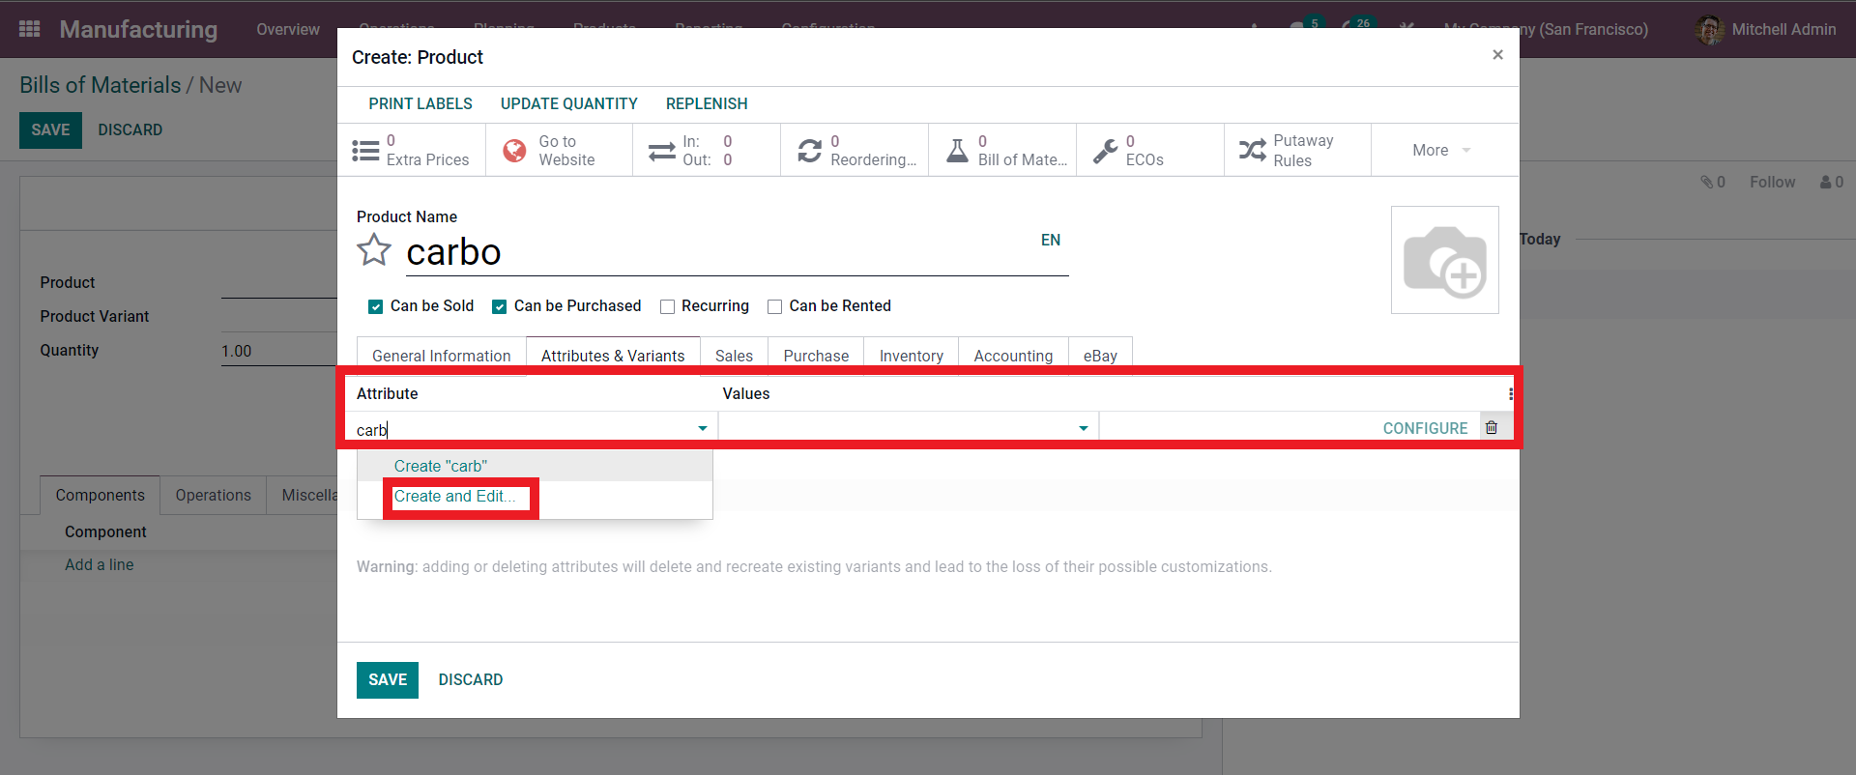Click UPDATE QUANTITY button
Viewport: 1856px width, 775px height.
click(x=569, y=103)
